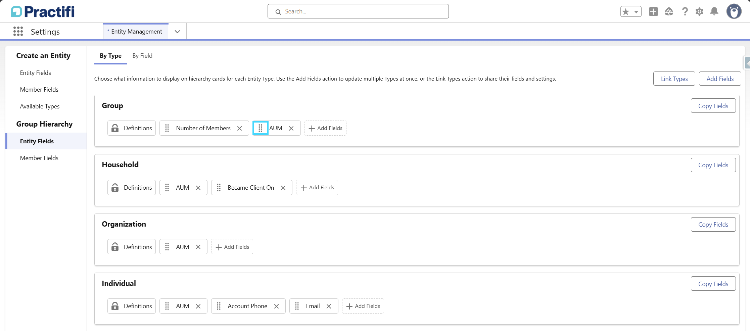Viewport: 750px width, 331px height.
Task: Click the Create an Entity heading
Action: 43,56
